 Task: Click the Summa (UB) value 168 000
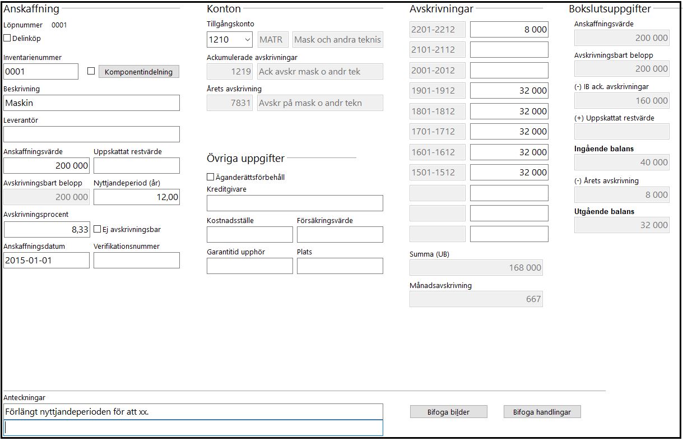476,268
